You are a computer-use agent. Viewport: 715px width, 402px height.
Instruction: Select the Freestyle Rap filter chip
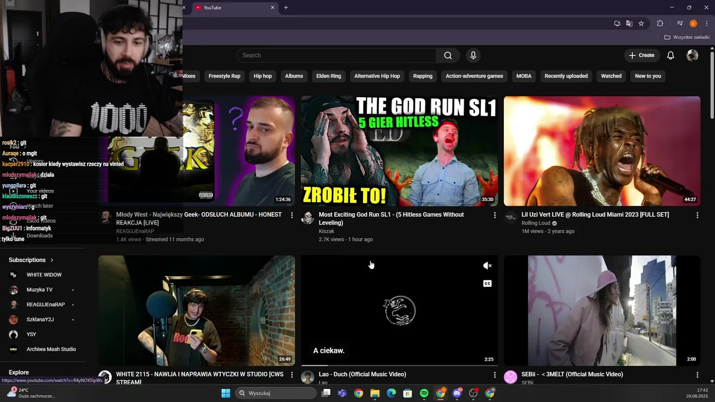coord(225,76)
